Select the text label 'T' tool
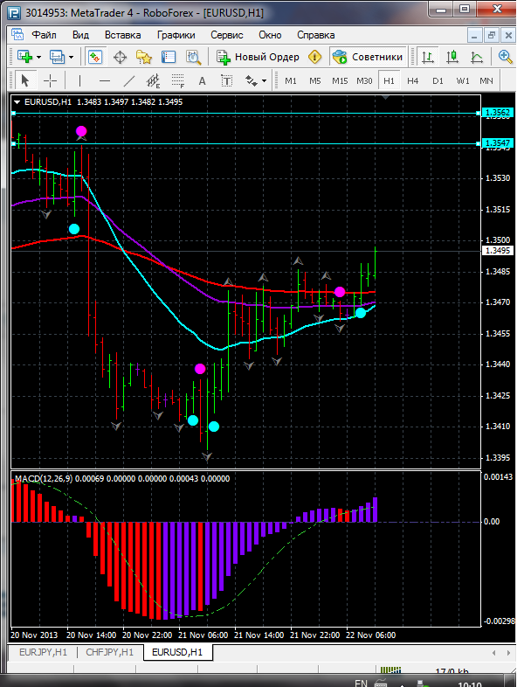Screen dimensions: 524x687 coord(226,80)
